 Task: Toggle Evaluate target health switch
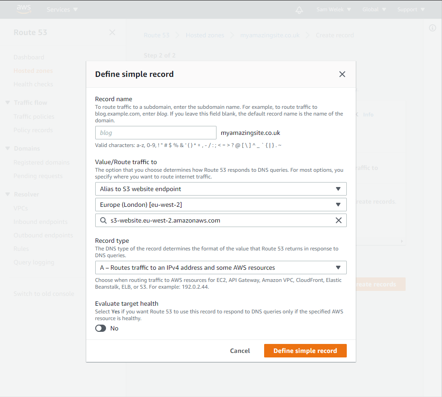click(101, 328)
